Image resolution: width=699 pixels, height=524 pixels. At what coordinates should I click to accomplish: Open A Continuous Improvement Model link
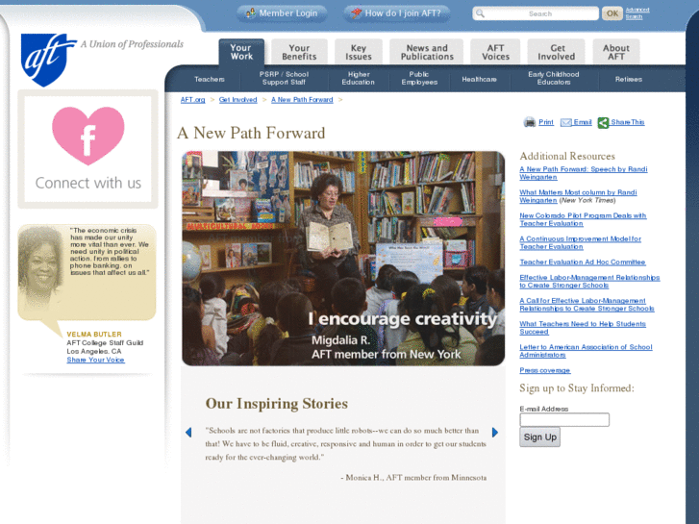[580, 242]
